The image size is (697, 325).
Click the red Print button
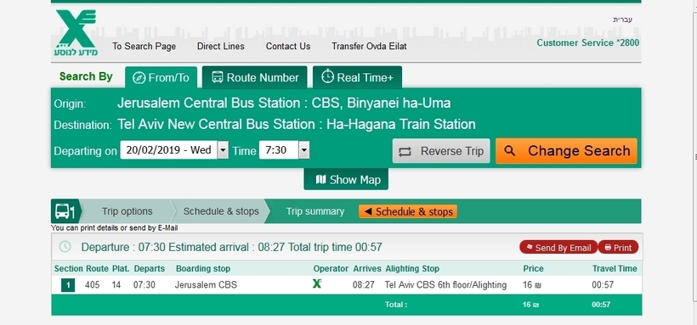[618, 247]
